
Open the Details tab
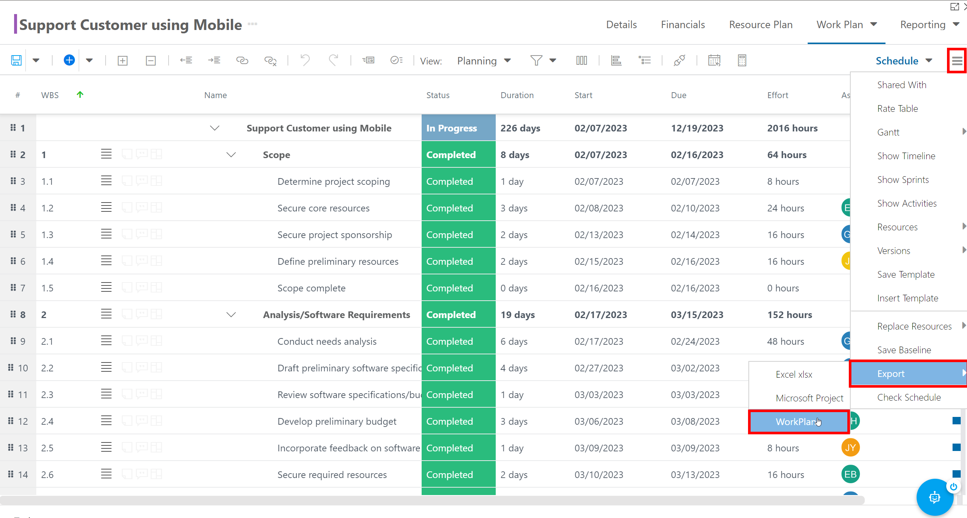click(622, 25)
